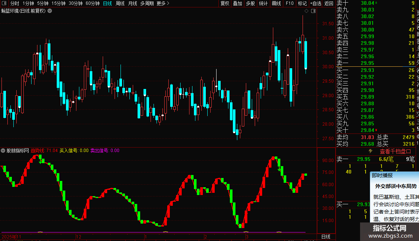Select the 买十 29.84 bid row
This screenshot has height=241, width=419.
(x=376, y=130)
